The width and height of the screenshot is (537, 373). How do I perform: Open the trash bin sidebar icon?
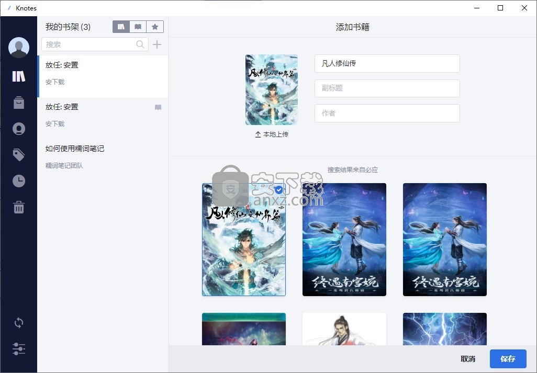[x=19, y=207]
